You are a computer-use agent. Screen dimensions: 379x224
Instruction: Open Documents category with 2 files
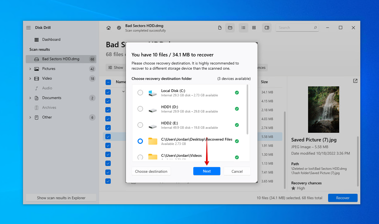point(61,98)
